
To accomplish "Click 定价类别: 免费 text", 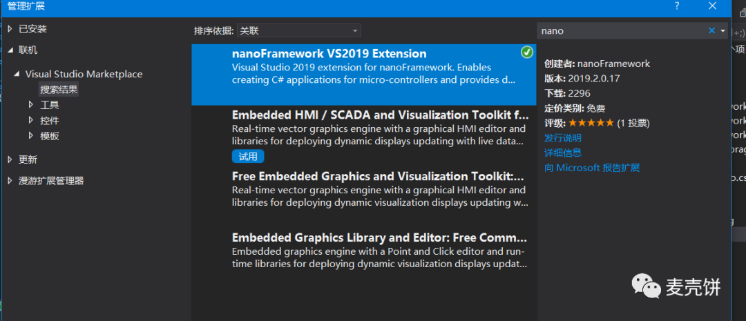I will point(575,108).
